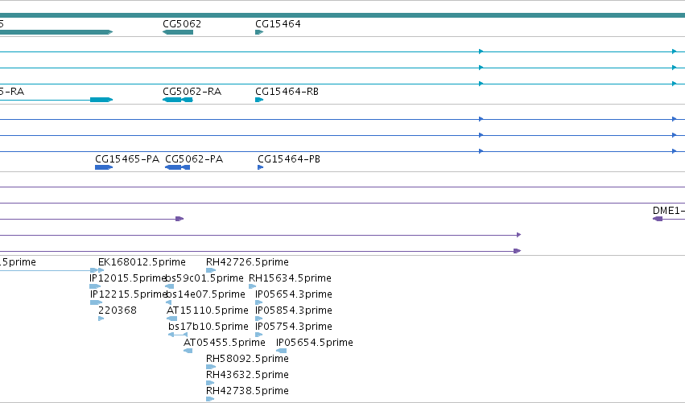685x403 pixels.
Task: Select EST RH58092.5prime
Action: tap(247, 360)
